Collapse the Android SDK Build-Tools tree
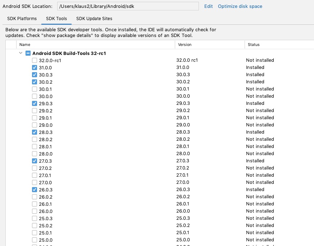 click(x=21, y=53)
